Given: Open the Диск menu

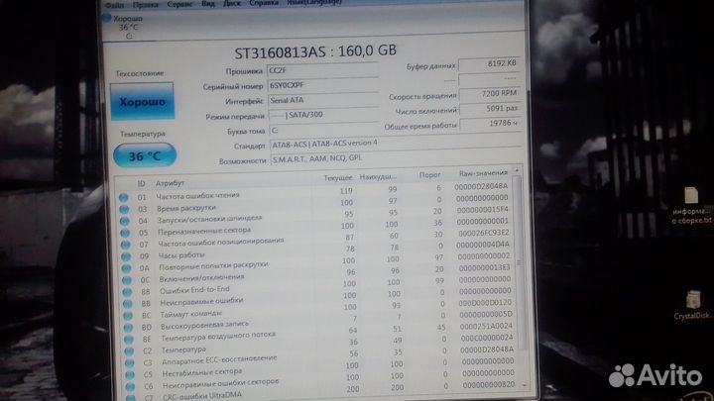Looking at the screenshot, I should click(x=232, y=3).
